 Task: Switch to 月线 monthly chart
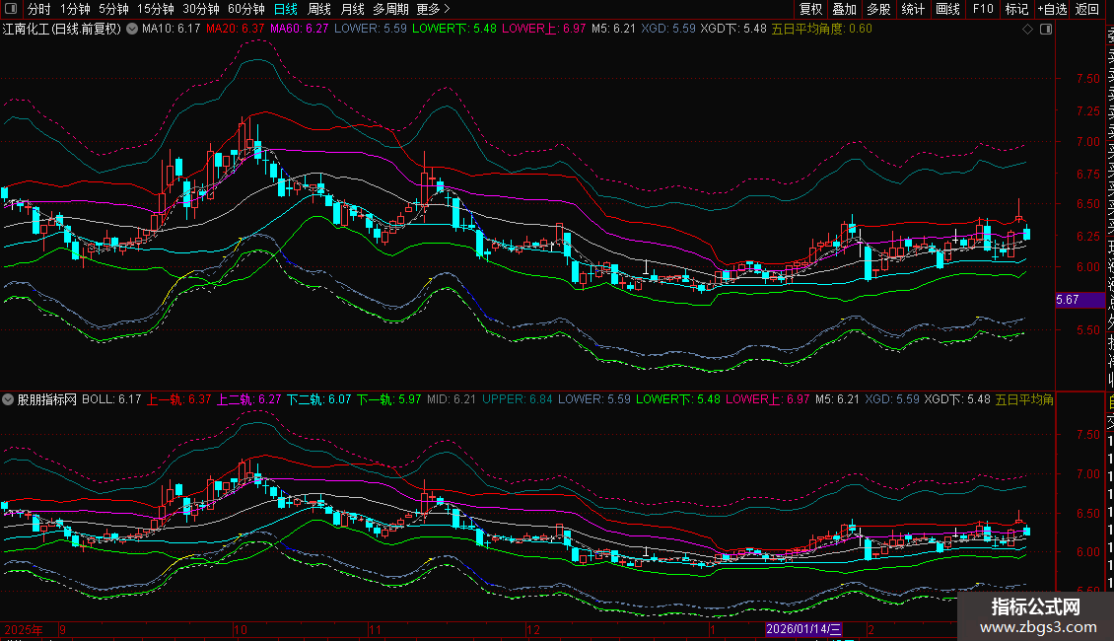tap(352, 9)
